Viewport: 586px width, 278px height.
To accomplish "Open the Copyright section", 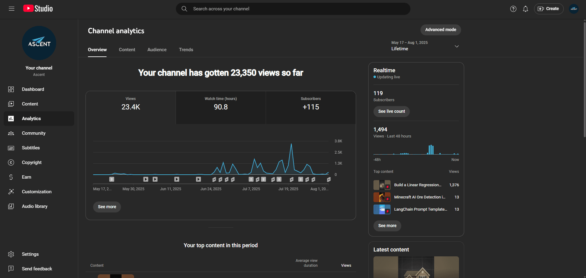I will point(32,162).
